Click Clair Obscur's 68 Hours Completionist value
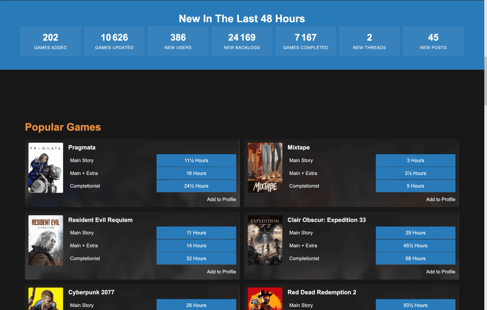The image size is (487, 310). 416,258
